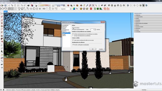
Task: Toggle the Criar backup checkbox
Action: [x=73, y=28]
